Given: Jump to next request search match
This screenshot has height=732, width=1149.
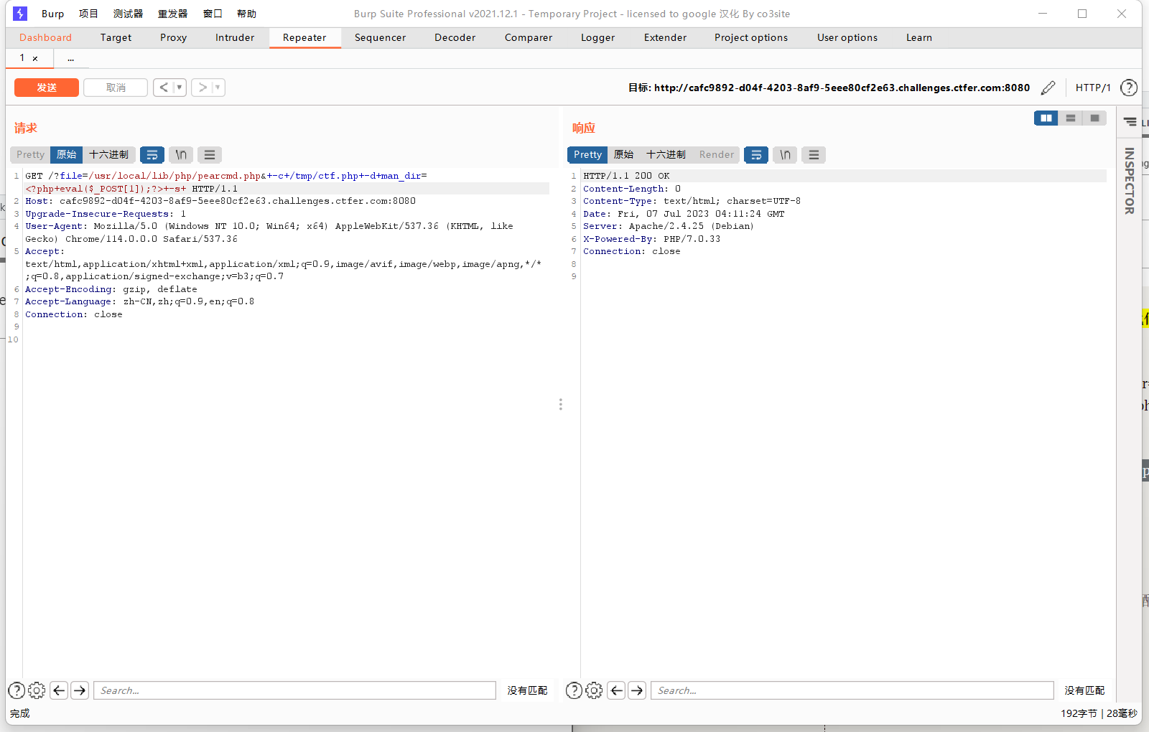Looking at the screenshot, I should point(80,690).
